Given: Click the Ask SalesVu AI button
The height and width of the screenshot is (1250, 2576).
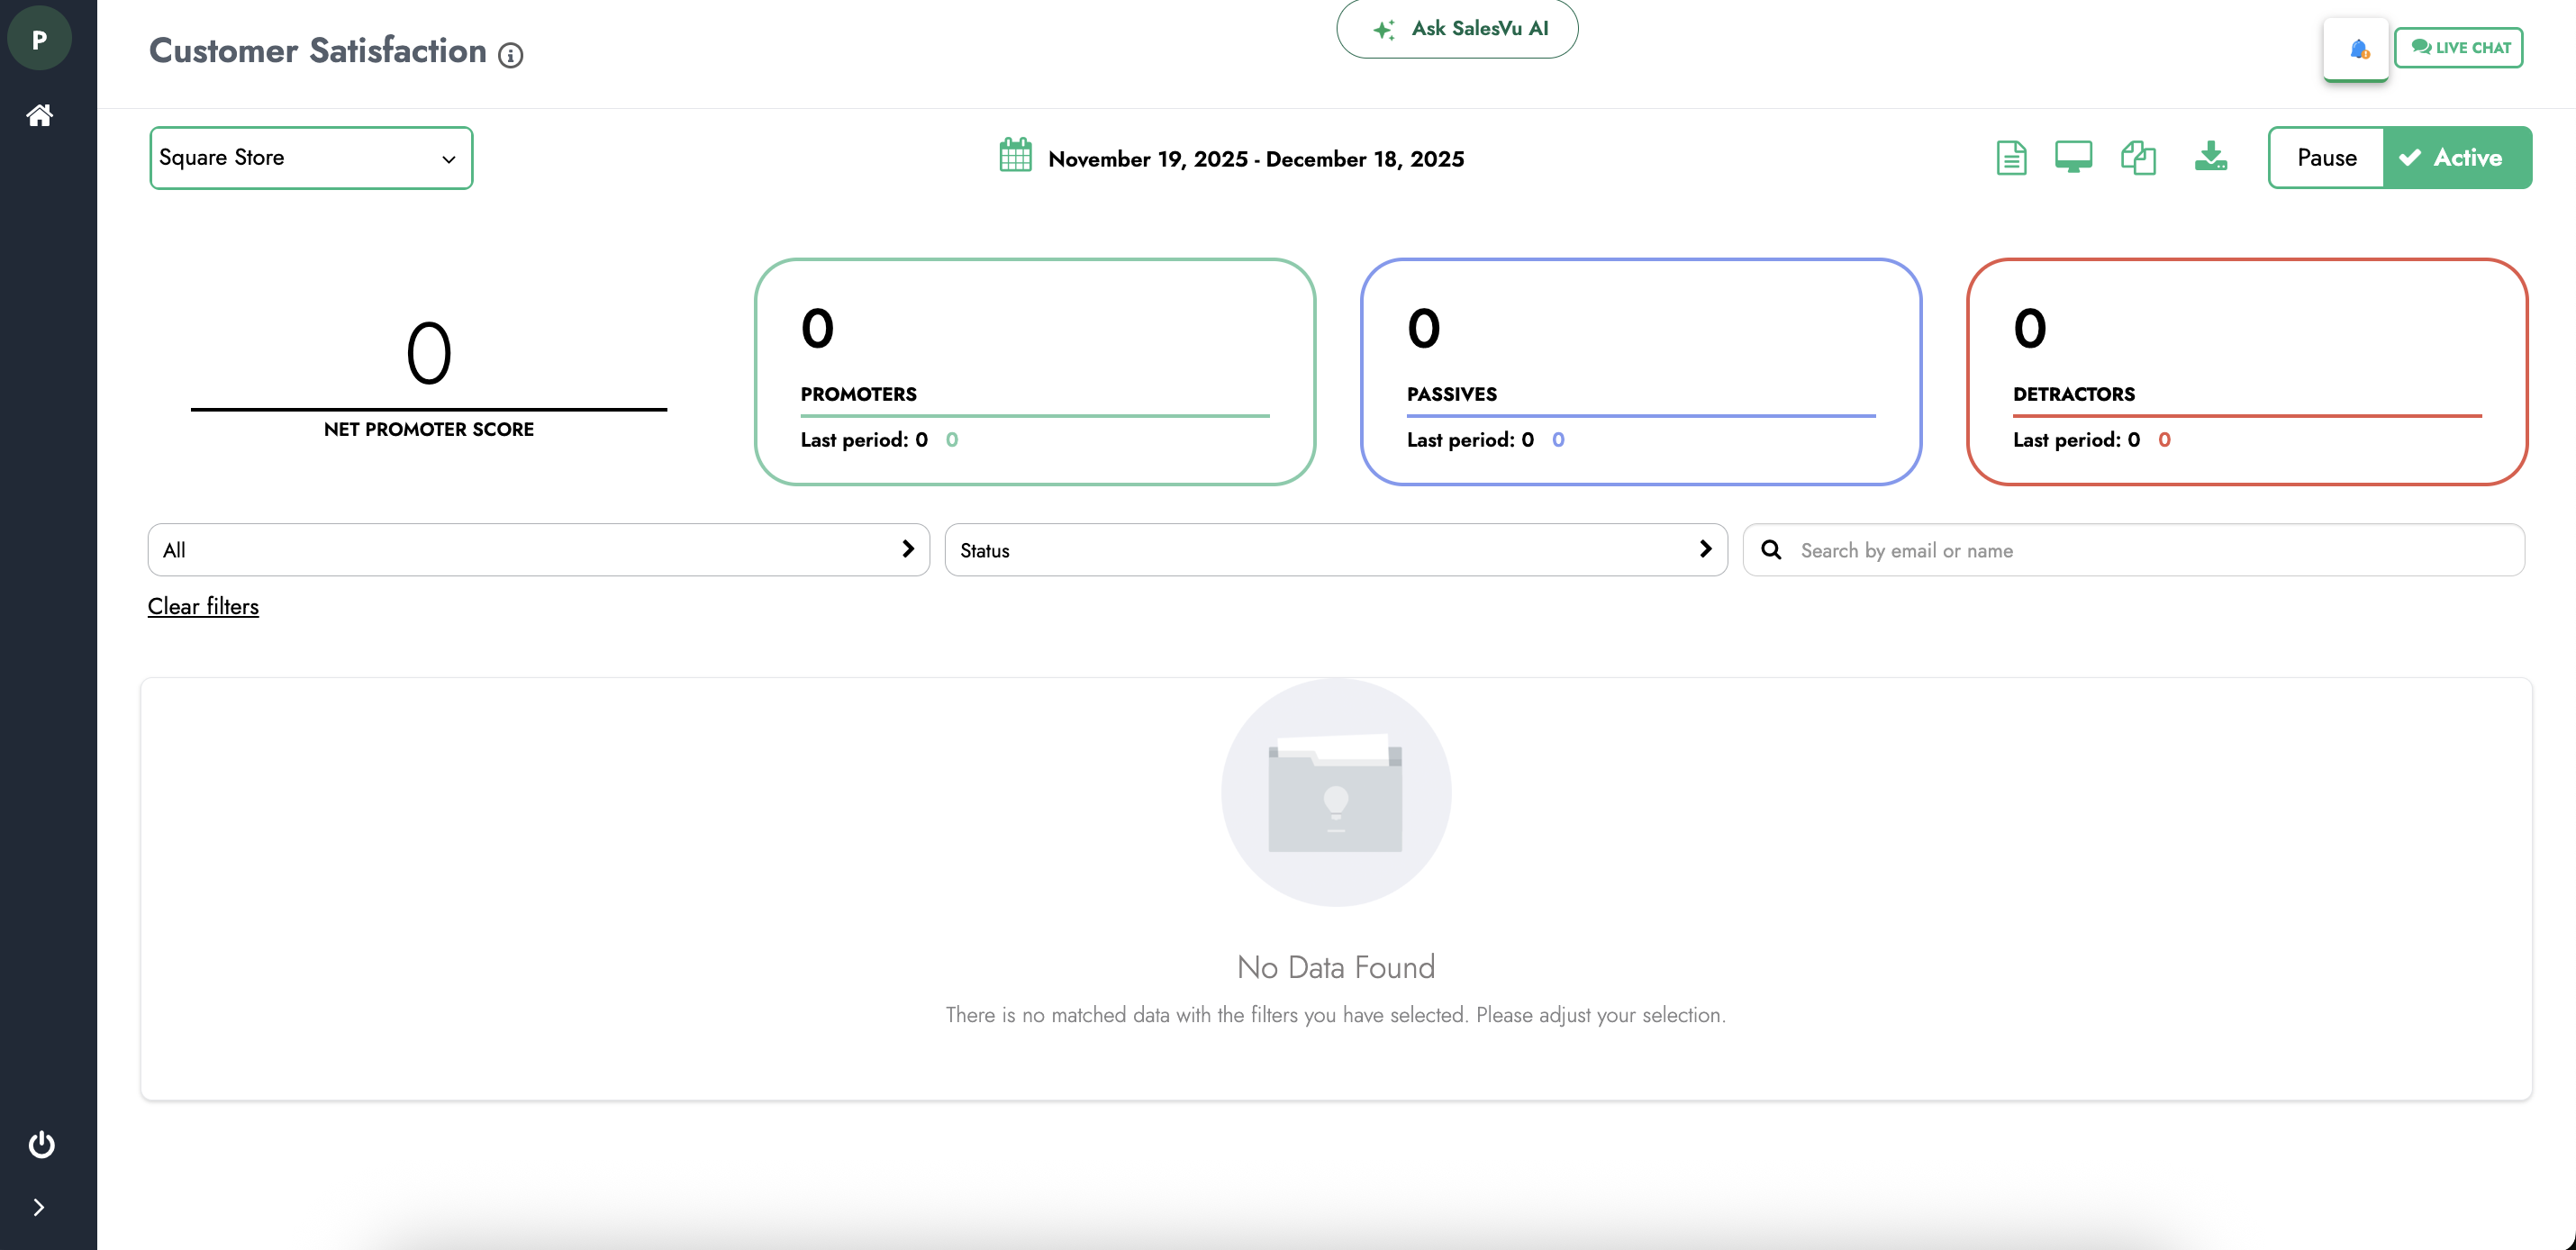Looking at the screenshot, I should click(1457, 29).
